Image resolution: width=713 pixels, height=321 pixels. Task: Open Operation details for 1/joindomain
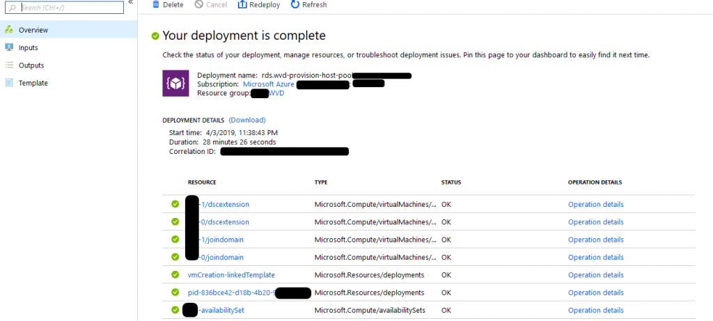pos(596,240)
